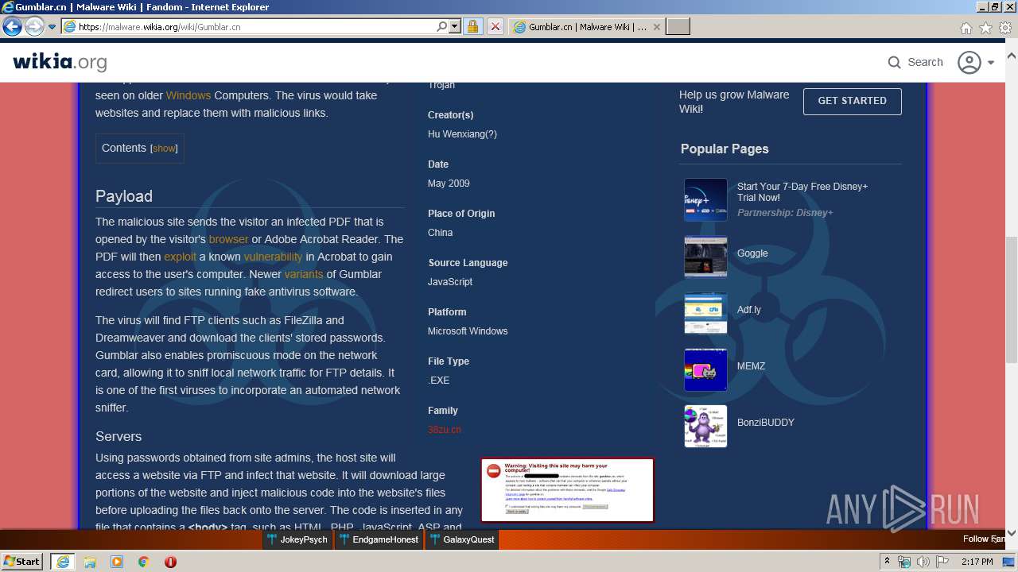Screen dimensions: 1018x572
Task: Click the scrollbar up arrow
Action: (1012, 56)
